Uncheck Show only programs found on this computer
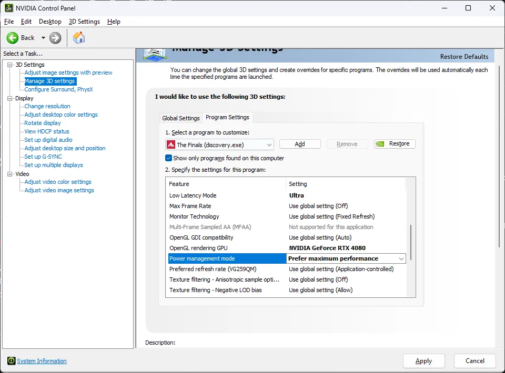Image resolution: width=505 pixels, height=373 pixels. tap(169, 158)
